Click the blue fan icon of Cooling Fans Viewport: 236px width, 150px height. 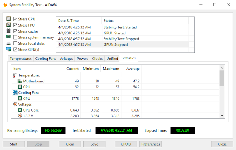(15, 93)
